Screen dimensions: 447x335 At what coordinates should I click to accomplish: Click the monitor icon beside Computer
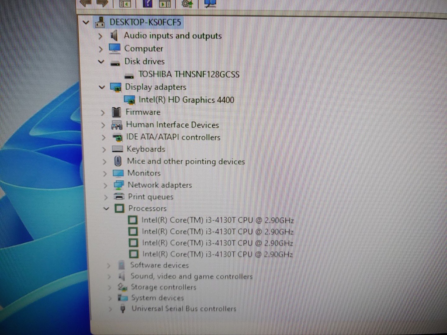click(x=115, y=48)
